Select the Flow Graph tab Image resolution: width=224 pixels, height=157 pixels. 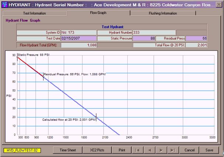point(99,13)
